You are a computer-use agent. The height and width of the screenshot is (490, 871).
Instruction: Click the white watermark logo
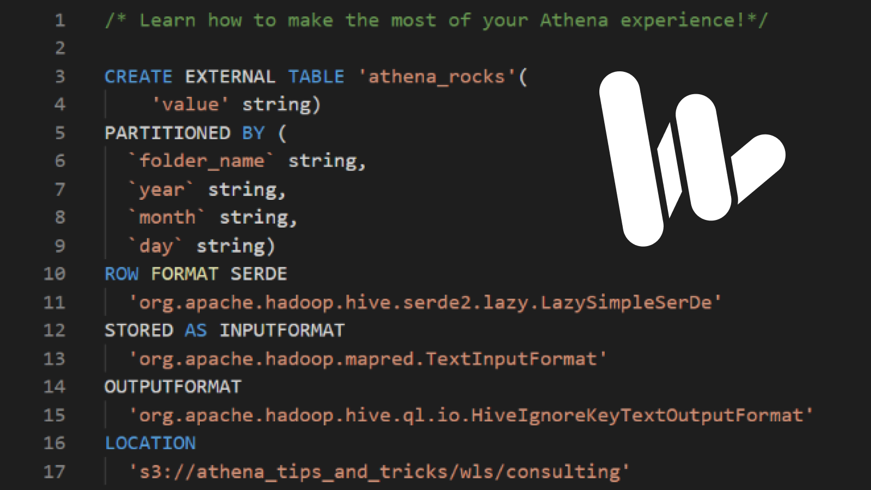click(x=691, y=158)
